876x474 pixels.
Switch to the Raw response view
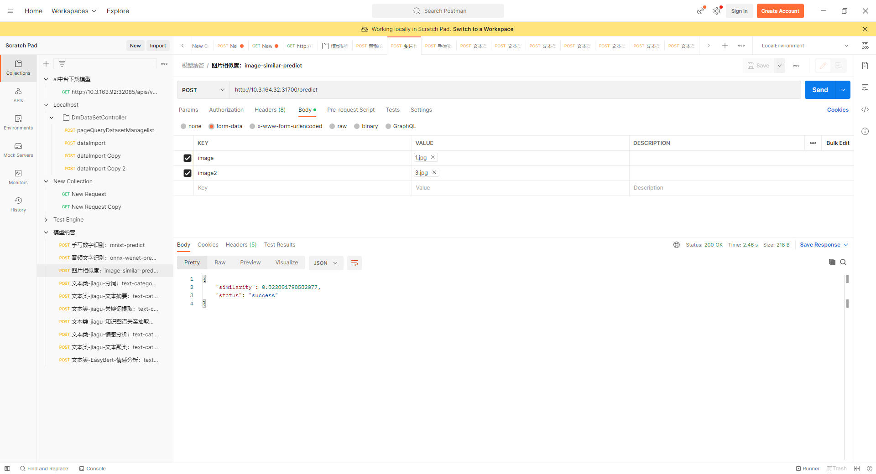click(x=220, y=263)
